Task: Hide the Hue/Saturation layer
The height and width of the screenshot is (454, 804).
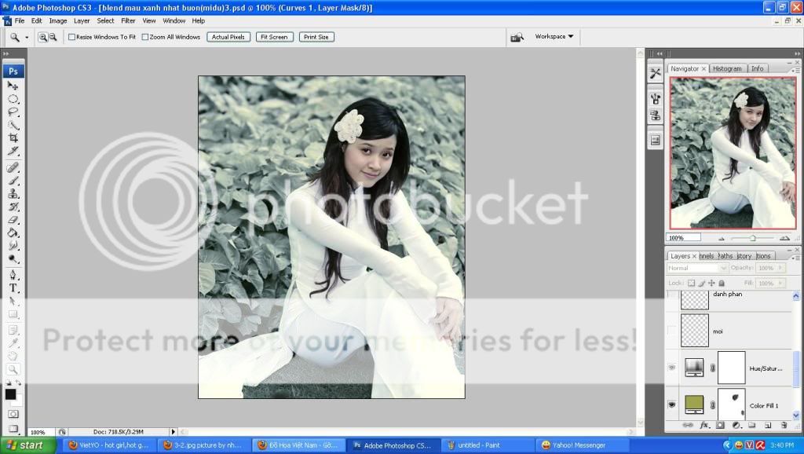Action: pos(672,368)
